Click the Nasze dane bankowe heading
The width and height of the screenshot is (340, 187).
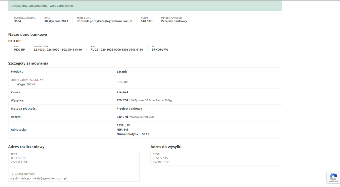point(28,34)
